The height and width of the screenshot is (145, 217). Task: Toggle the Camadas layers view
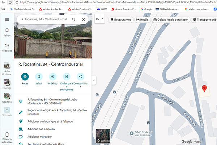coord(103,136)
